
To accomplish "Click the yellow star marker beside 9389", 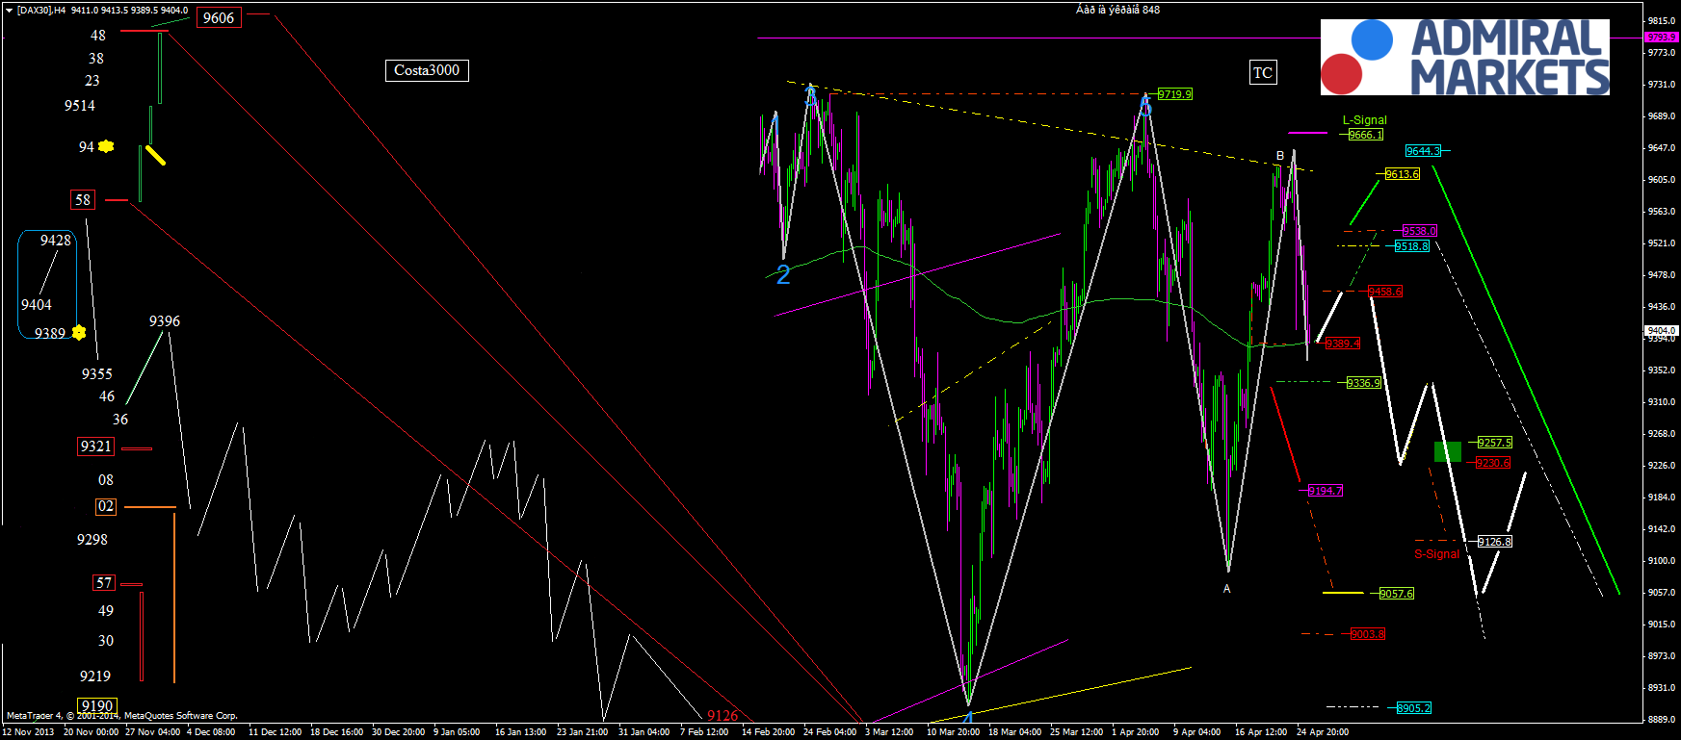I will (x=79, y=333).
